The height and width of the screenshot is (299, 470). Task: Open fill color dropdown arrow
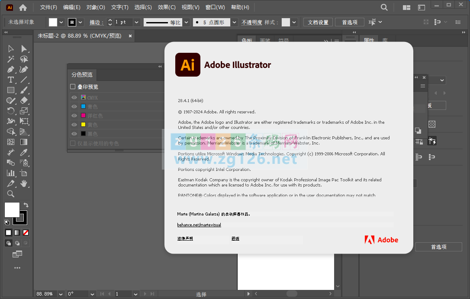[61, 22]
